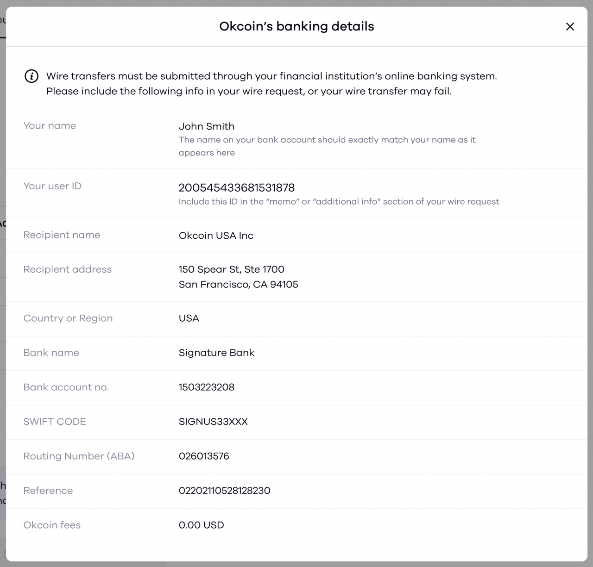This screenshot has width=593, height=567.
Task: Select bank account number 1503223208
Action: pyautogui.click(x=207, y=387)
